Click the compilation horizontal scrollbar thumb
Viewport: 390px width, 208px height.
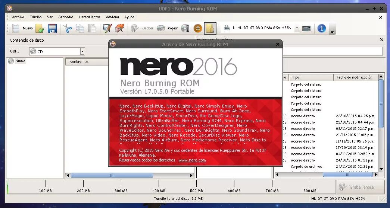(x=112, y=175)
